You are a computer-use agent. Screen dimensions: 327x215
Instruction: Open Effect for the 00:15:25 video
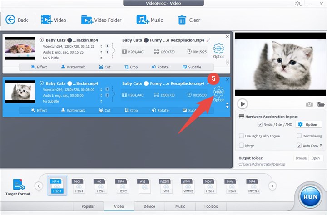coord(39,67)
